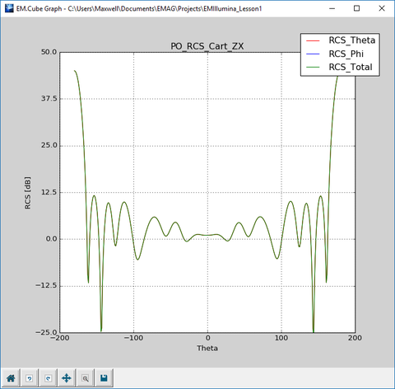
Task: Reset the plot view with Home icon
Action: tap(11, 378)
